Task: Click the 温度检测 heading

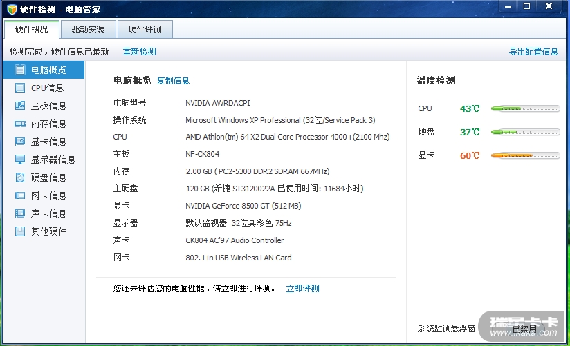Action: pyautogui.click(x=436, y=80)
